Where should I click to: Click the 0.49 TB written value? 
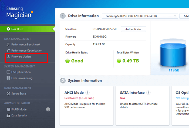131,61
